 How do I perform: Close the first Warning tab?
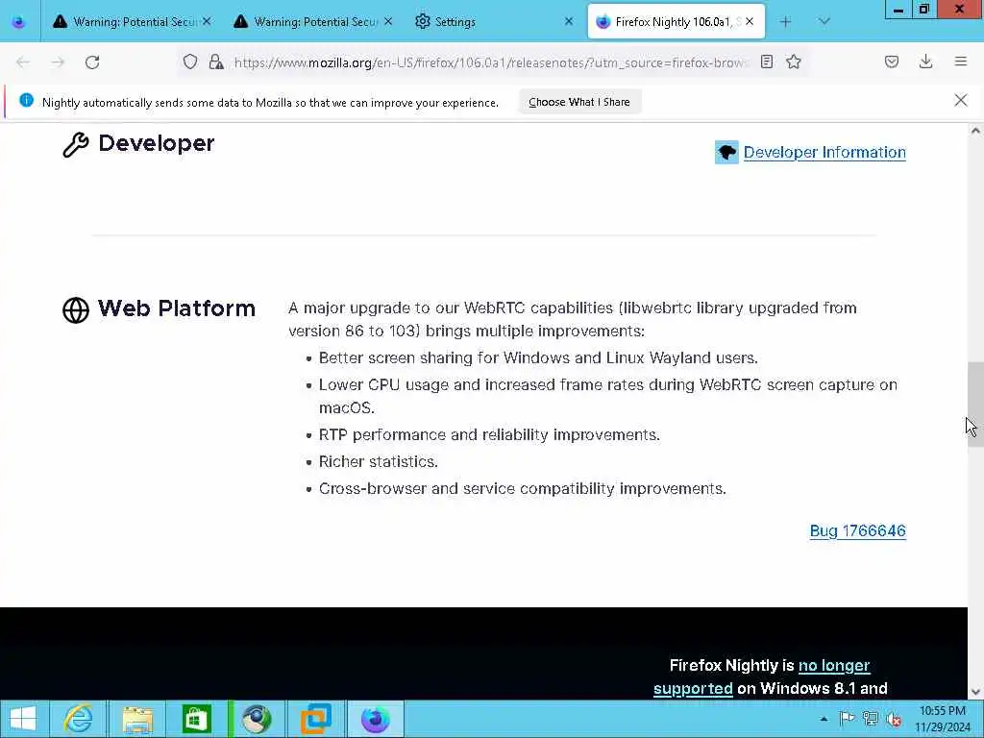[x=207, y=22]
